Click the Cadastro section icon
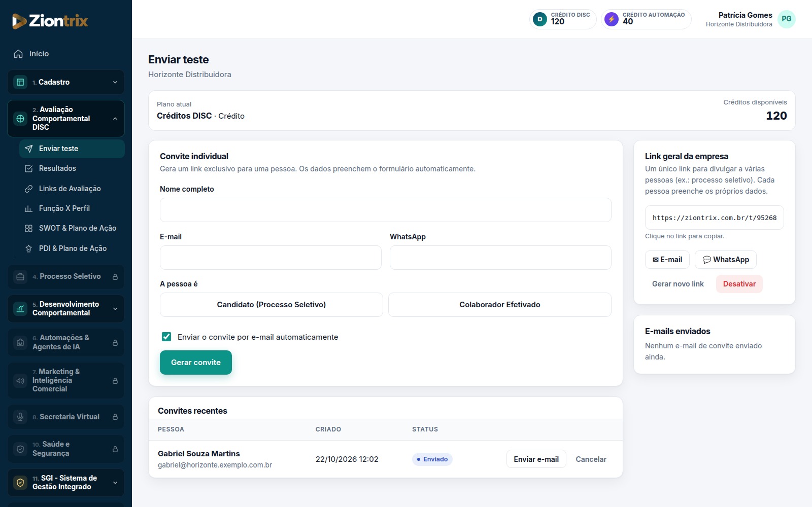 20,82
